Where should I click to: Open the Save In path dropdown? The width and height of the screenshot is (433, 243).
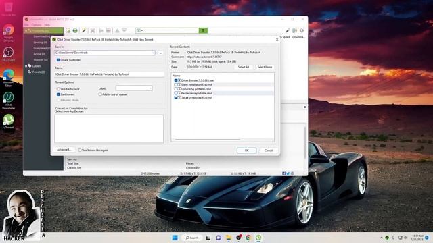click(153, 53)
